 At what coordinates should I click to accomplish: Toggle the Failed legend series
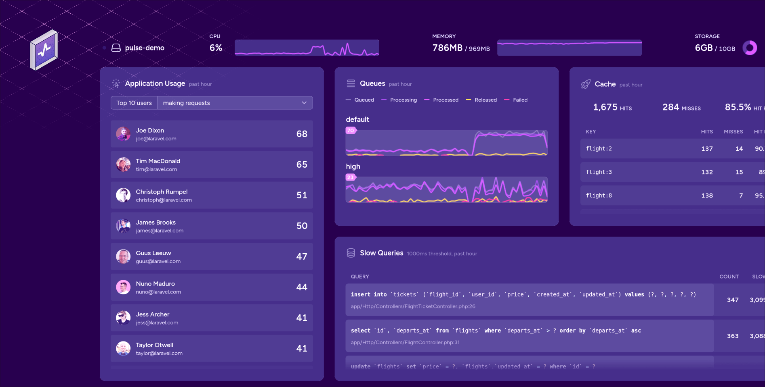point(516,100)
